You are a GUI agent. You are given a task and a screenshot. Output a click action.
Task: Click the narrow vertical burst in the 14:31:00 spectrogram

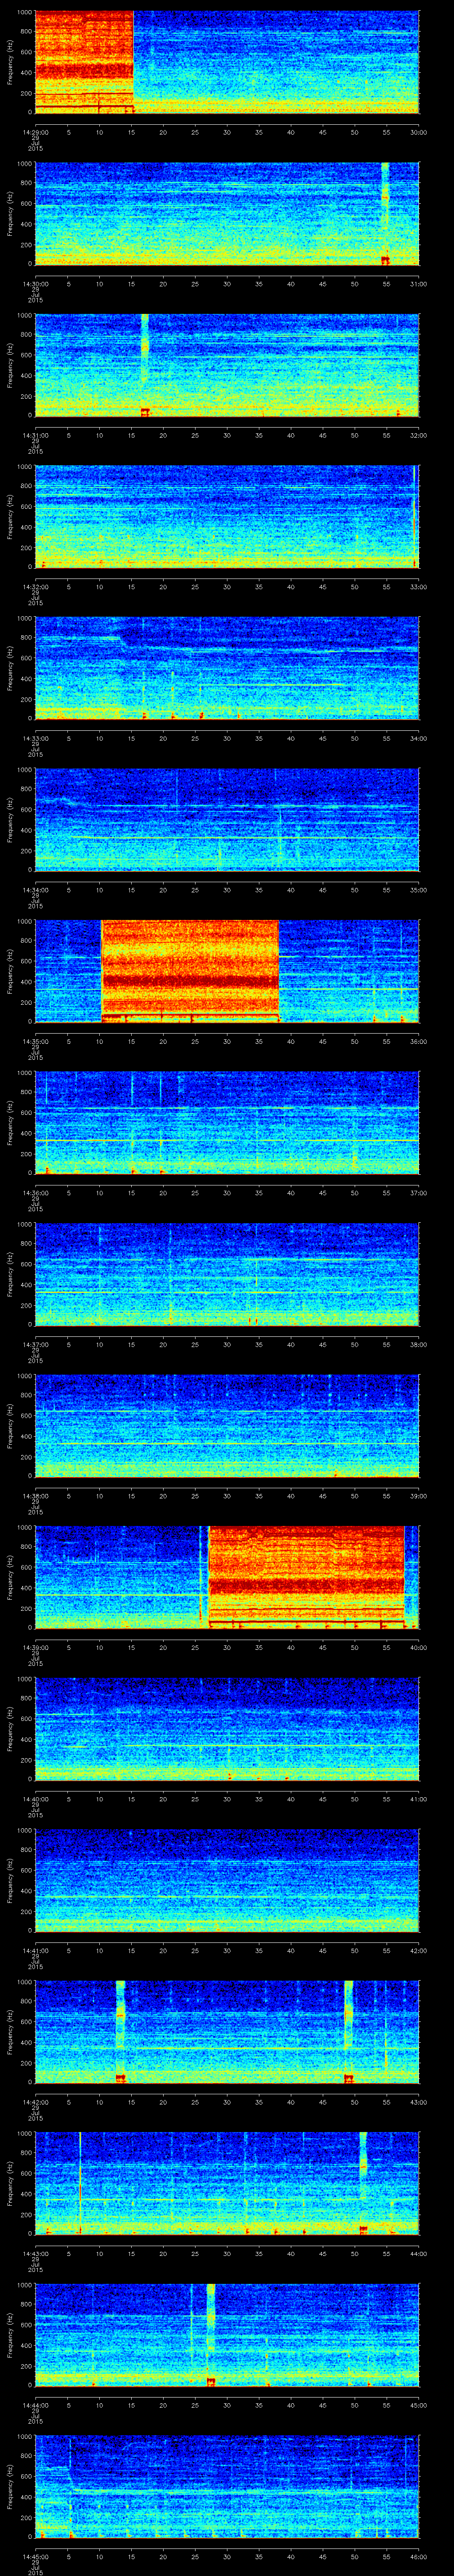[x=145, y=365]
